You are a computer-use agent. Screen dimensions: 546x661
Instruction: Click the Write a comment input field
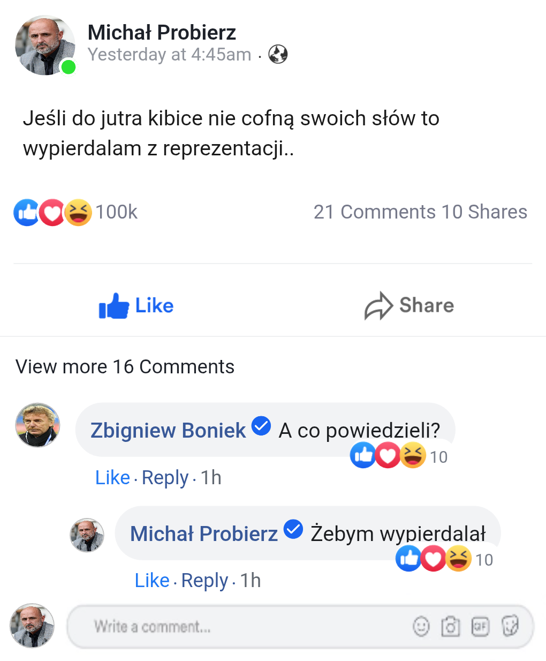click(241, 626)
